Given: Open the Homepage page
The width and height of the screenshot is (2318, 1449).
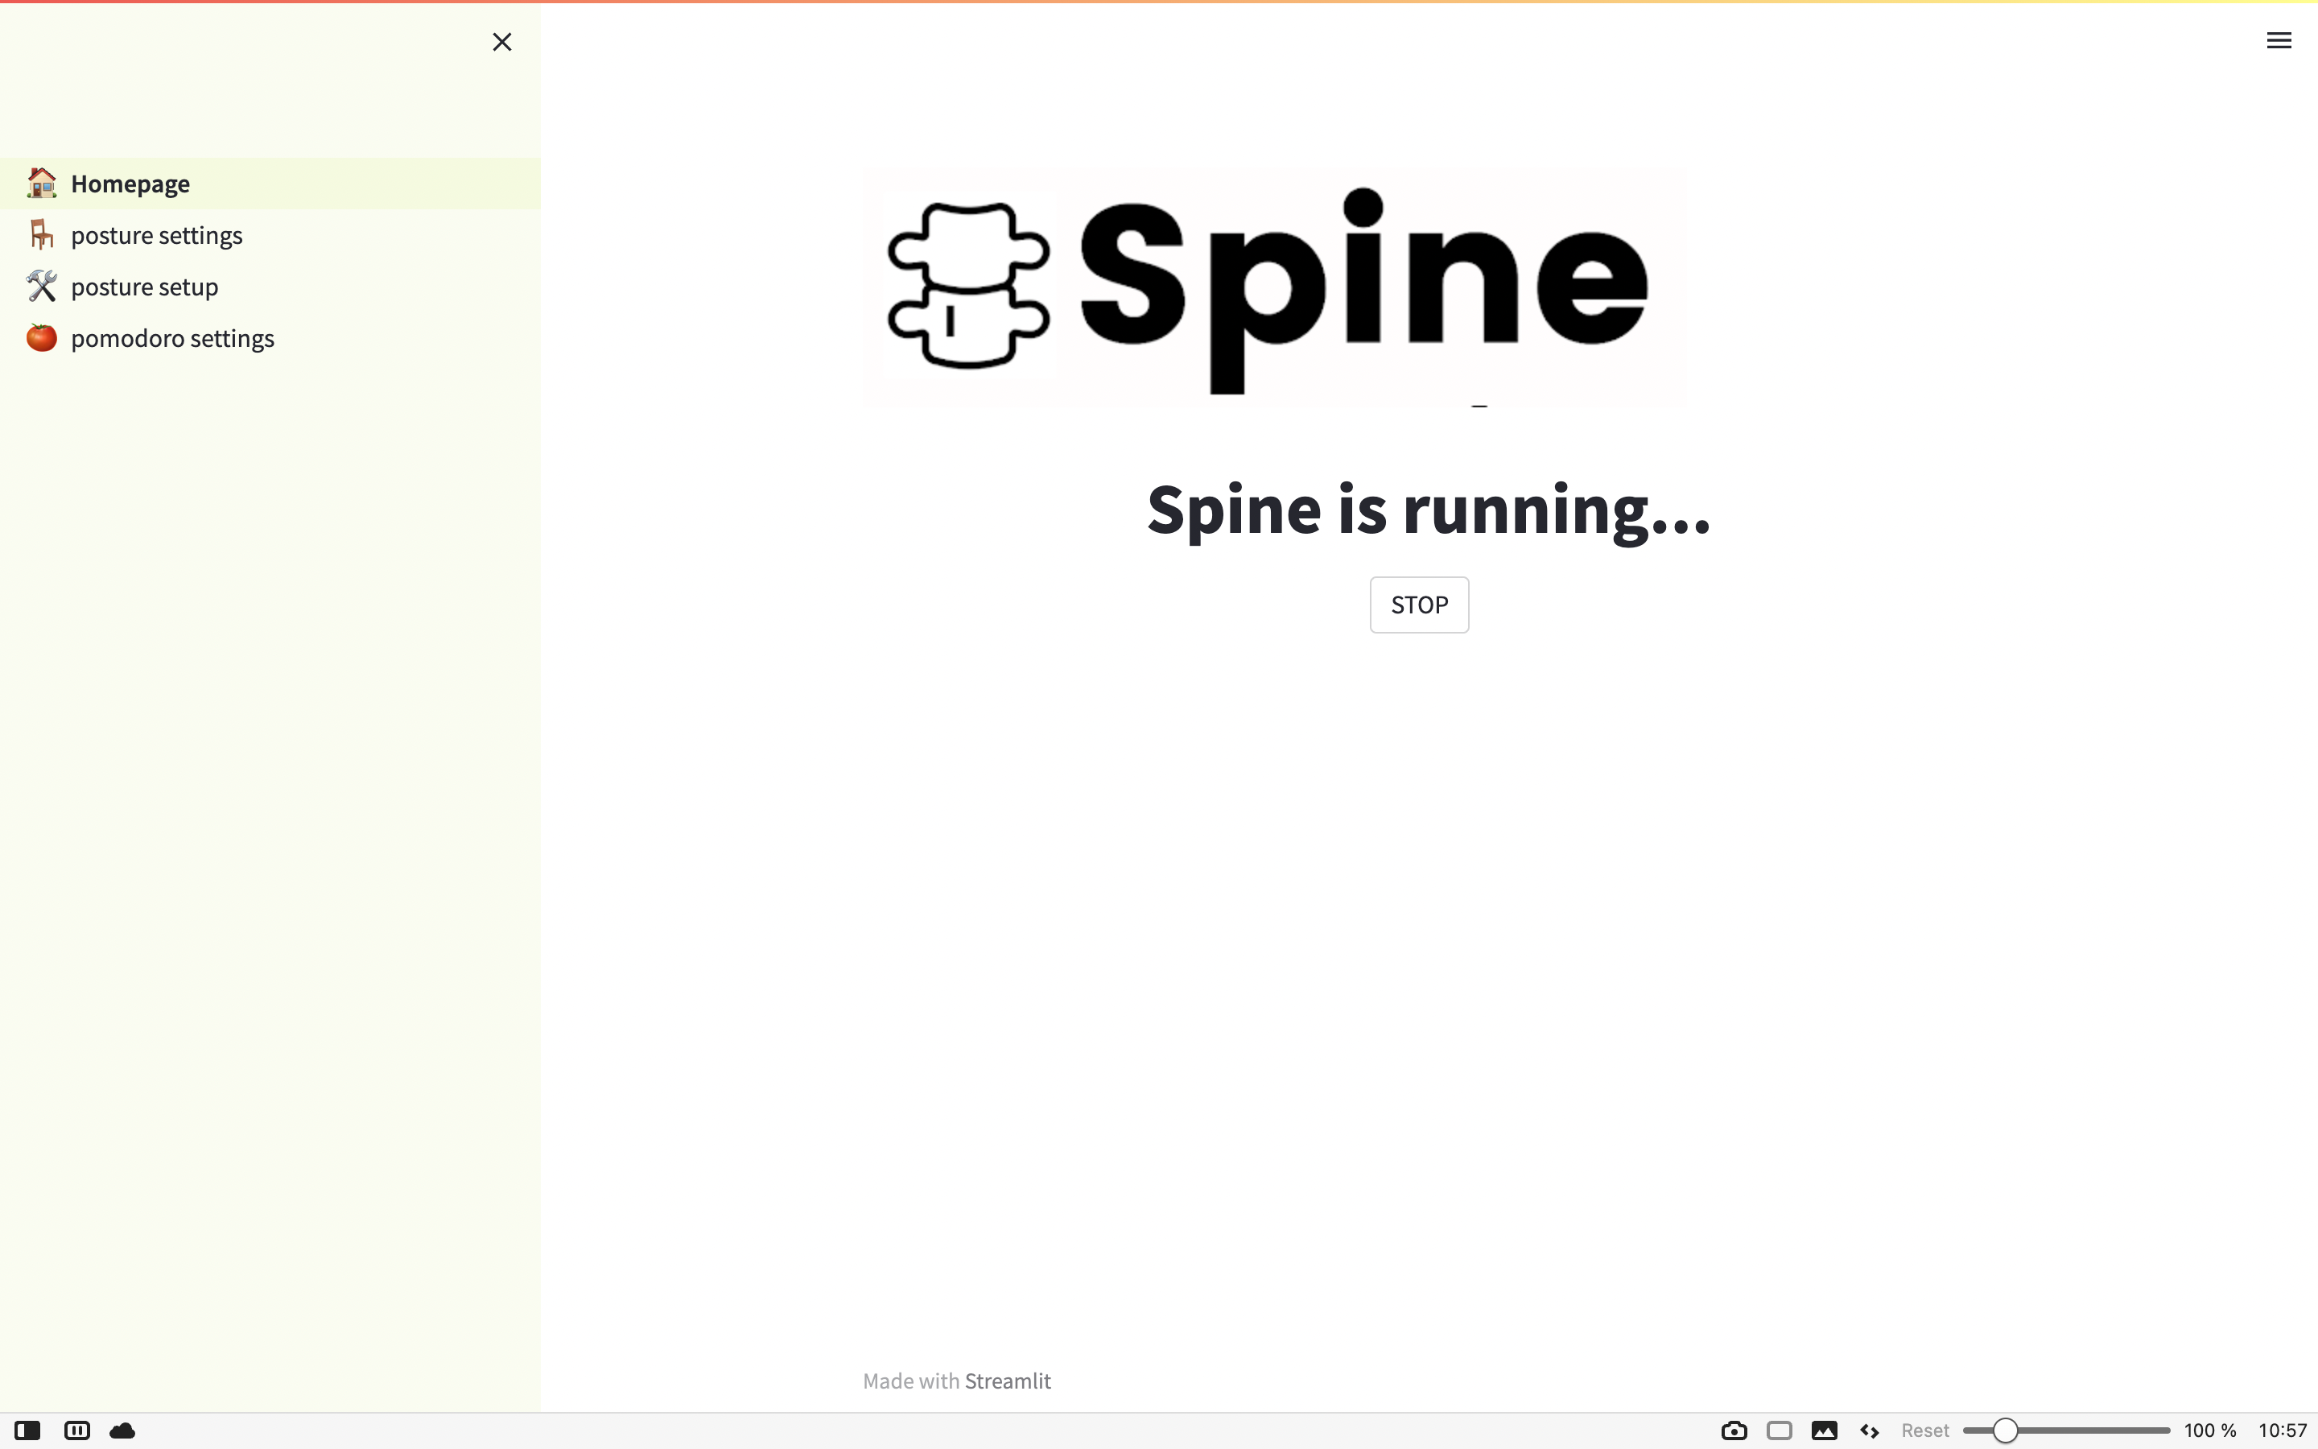Looking at the screenshot, I should [130, 183].
